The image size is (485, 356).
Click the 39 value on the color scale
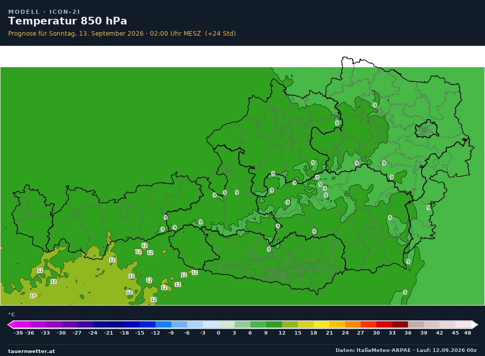424,333
